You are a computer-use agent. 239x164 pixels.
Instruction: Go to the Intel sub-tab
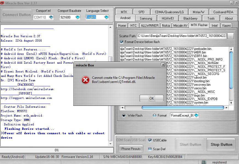[x=215, y=26]
